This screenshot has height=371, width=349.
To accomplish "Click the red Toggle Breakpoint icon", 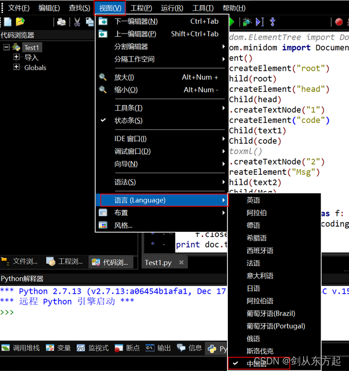I will [339, 22].
